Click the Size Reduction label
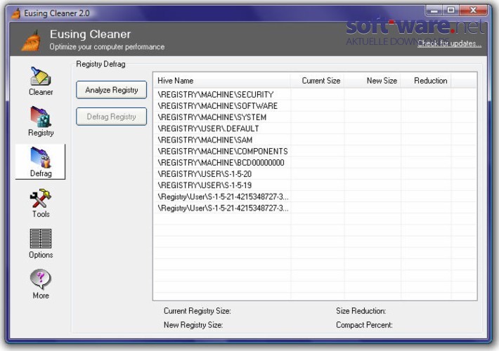Viewport: 499px width, 351px height. pyautogui.click(x=361, y=311)
